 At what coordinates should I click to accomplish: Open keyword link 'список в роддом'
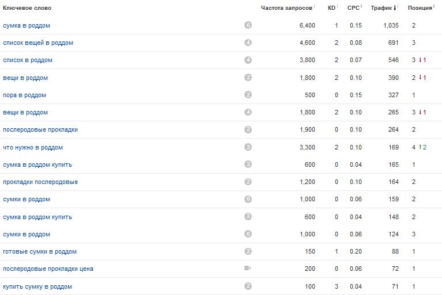tap(28, 60)
